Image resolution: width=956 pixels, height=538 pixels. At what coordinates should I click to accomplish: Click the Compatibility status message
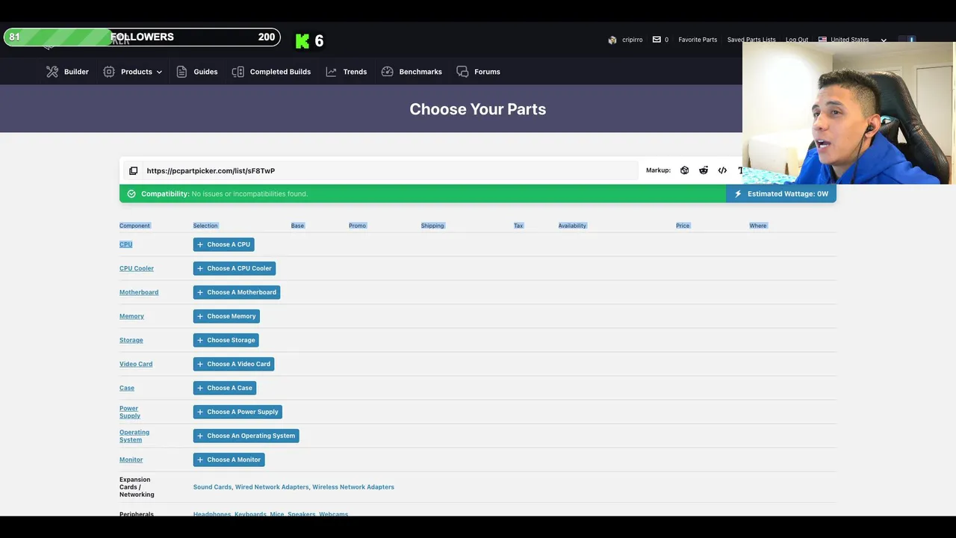point(224,194)
